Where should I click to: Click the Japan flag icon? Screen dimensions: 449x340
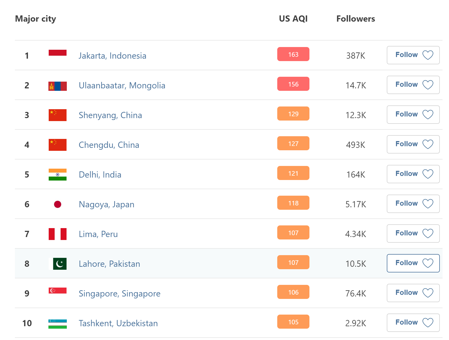(x=58, y=204)
